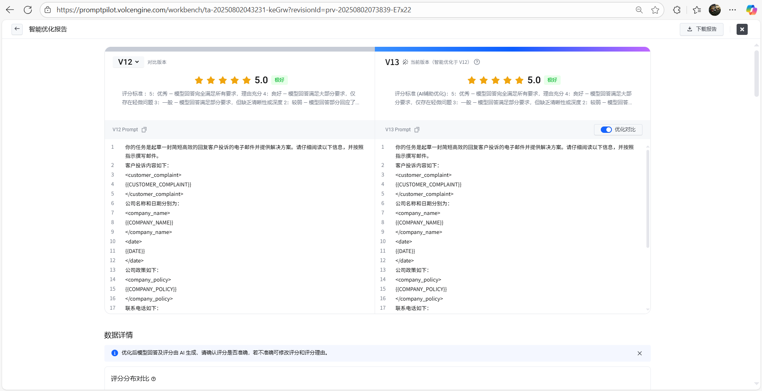Image resolution: width=762 pixels, height=391 pixels.
Task: Click the page vertical scrollbar thumb
Action: pyautogui.click(x=756, y=73)
